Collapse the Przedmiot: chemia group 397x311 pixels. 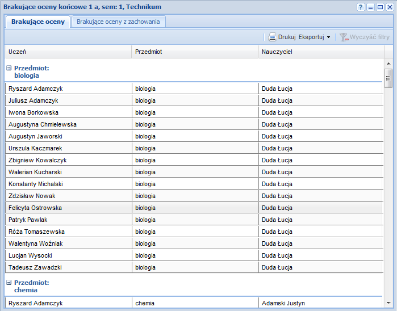click(x=9, y=283)
